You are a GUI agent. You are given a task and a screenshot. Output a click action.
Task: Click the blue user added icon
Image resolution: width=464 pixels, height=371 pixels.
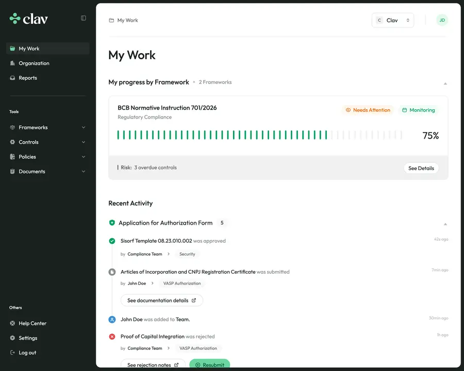pyautogui.click(x=112, y=319)
